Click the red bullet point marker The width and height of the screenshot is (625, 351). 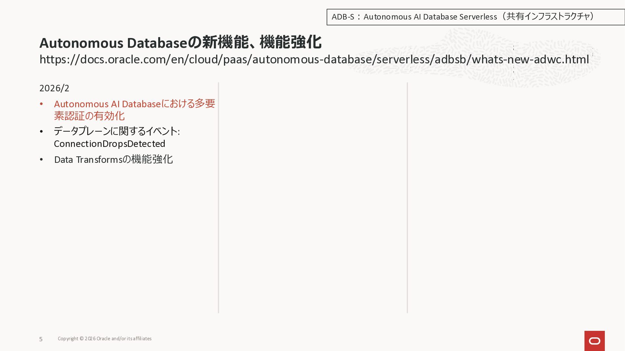[41, 104]
